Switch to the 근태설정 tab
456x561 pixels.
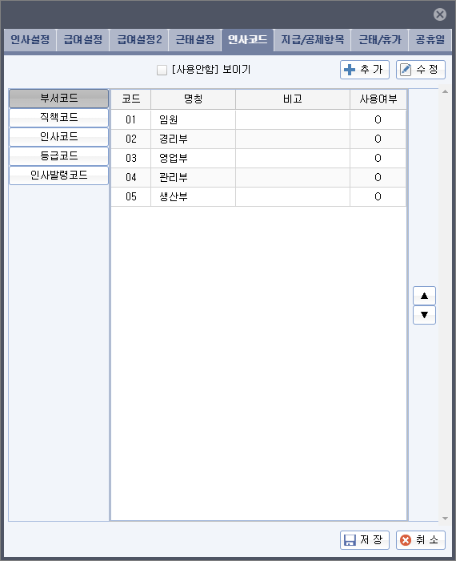point(195,40)
